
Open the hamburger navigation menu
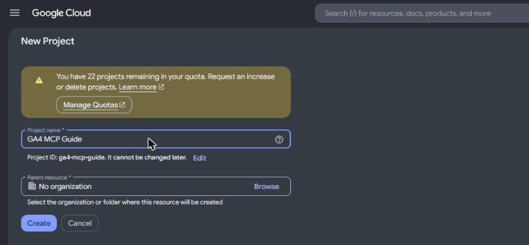[x=15, y=13]
